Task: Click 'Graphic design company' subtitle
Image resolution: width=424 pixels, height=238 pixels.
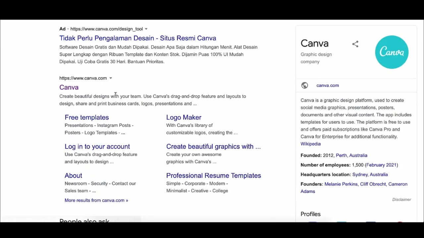Action: (x=316, y=58)
